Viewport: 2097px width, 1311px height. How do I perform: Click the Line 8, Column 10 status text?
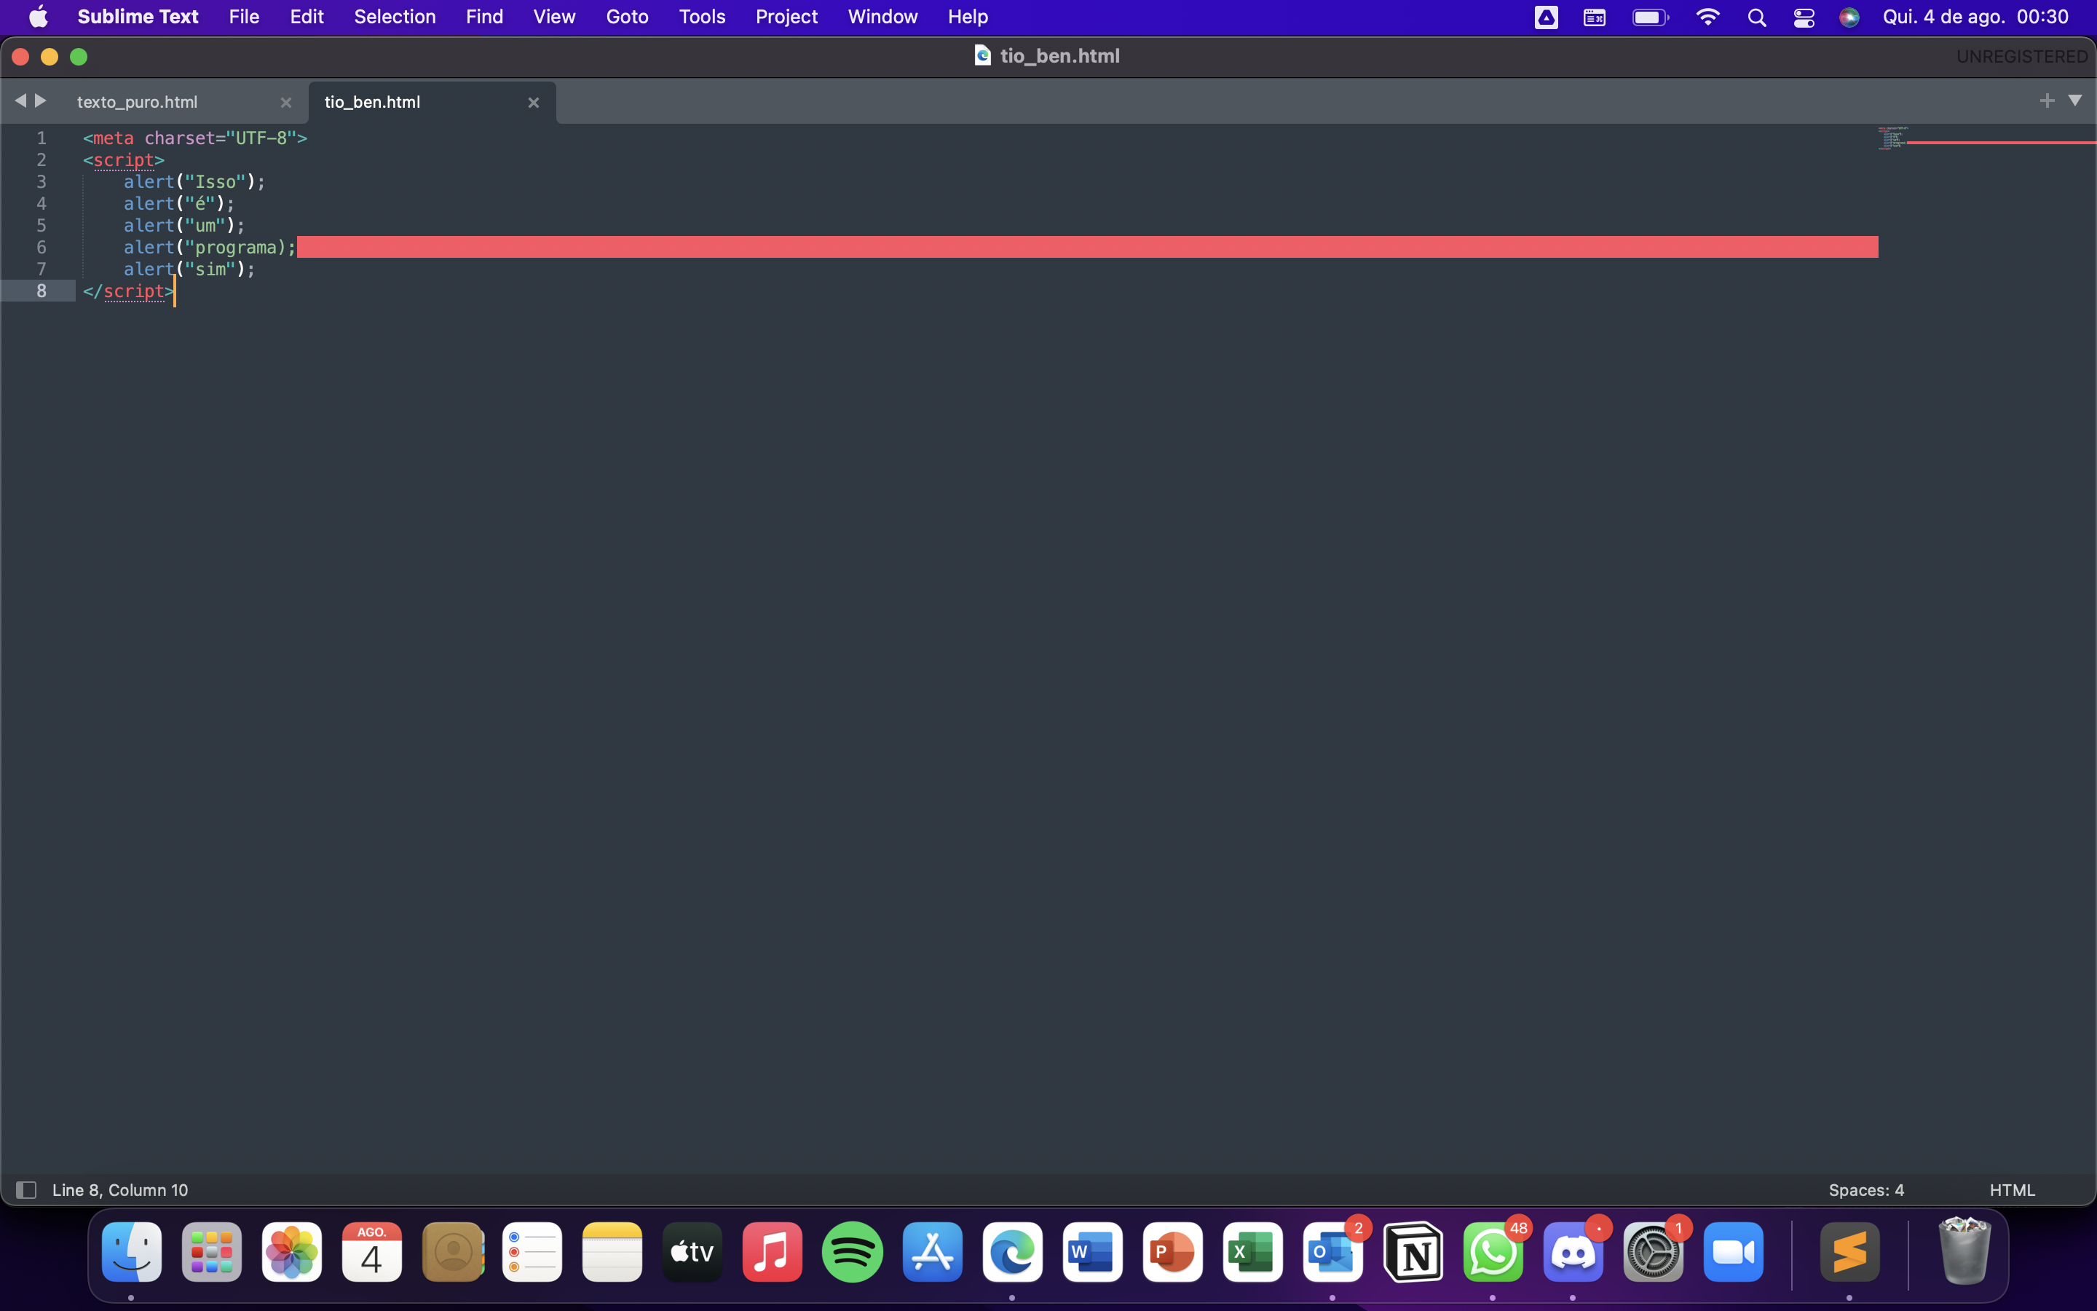pos(120,1189)
